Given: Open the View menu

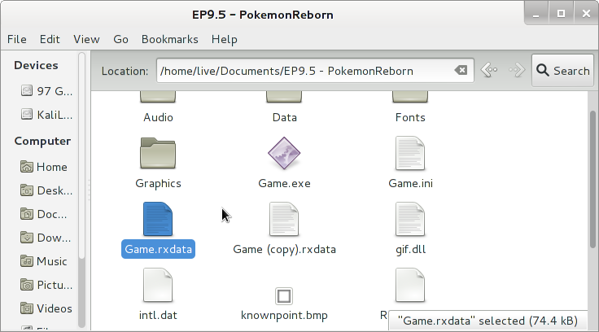Looking at the screenshot, I should tap(86, 39).
